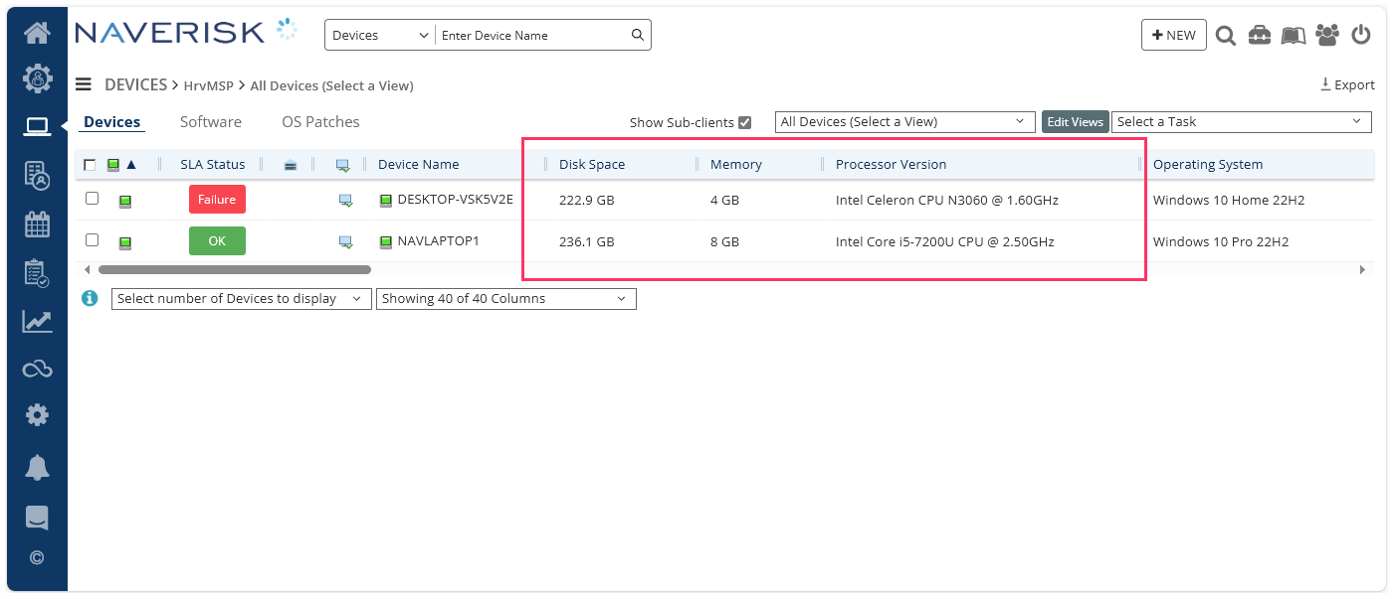The height and width of the screenshot is (599, 1395).
Task: Click the red Failure SLA status badge
Action: click(217, 200)
